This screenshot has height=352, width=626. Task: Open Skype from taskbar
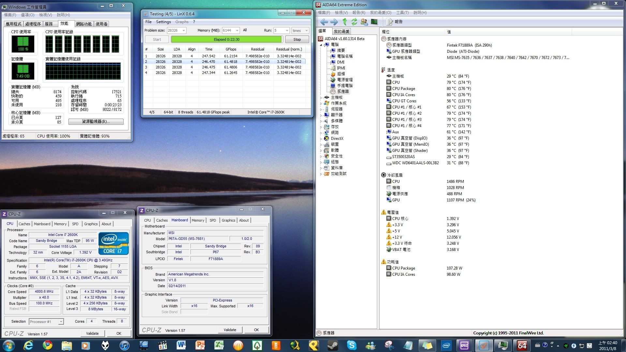pos(351,345)
